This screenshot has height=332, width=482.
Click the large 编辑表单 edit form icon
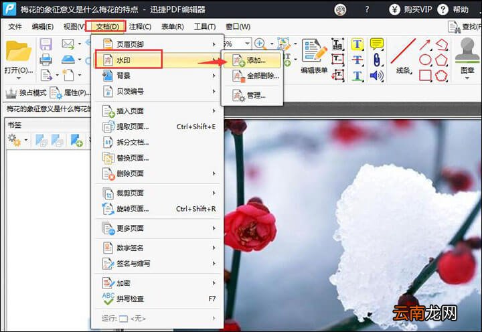click(x=314, y=51)
